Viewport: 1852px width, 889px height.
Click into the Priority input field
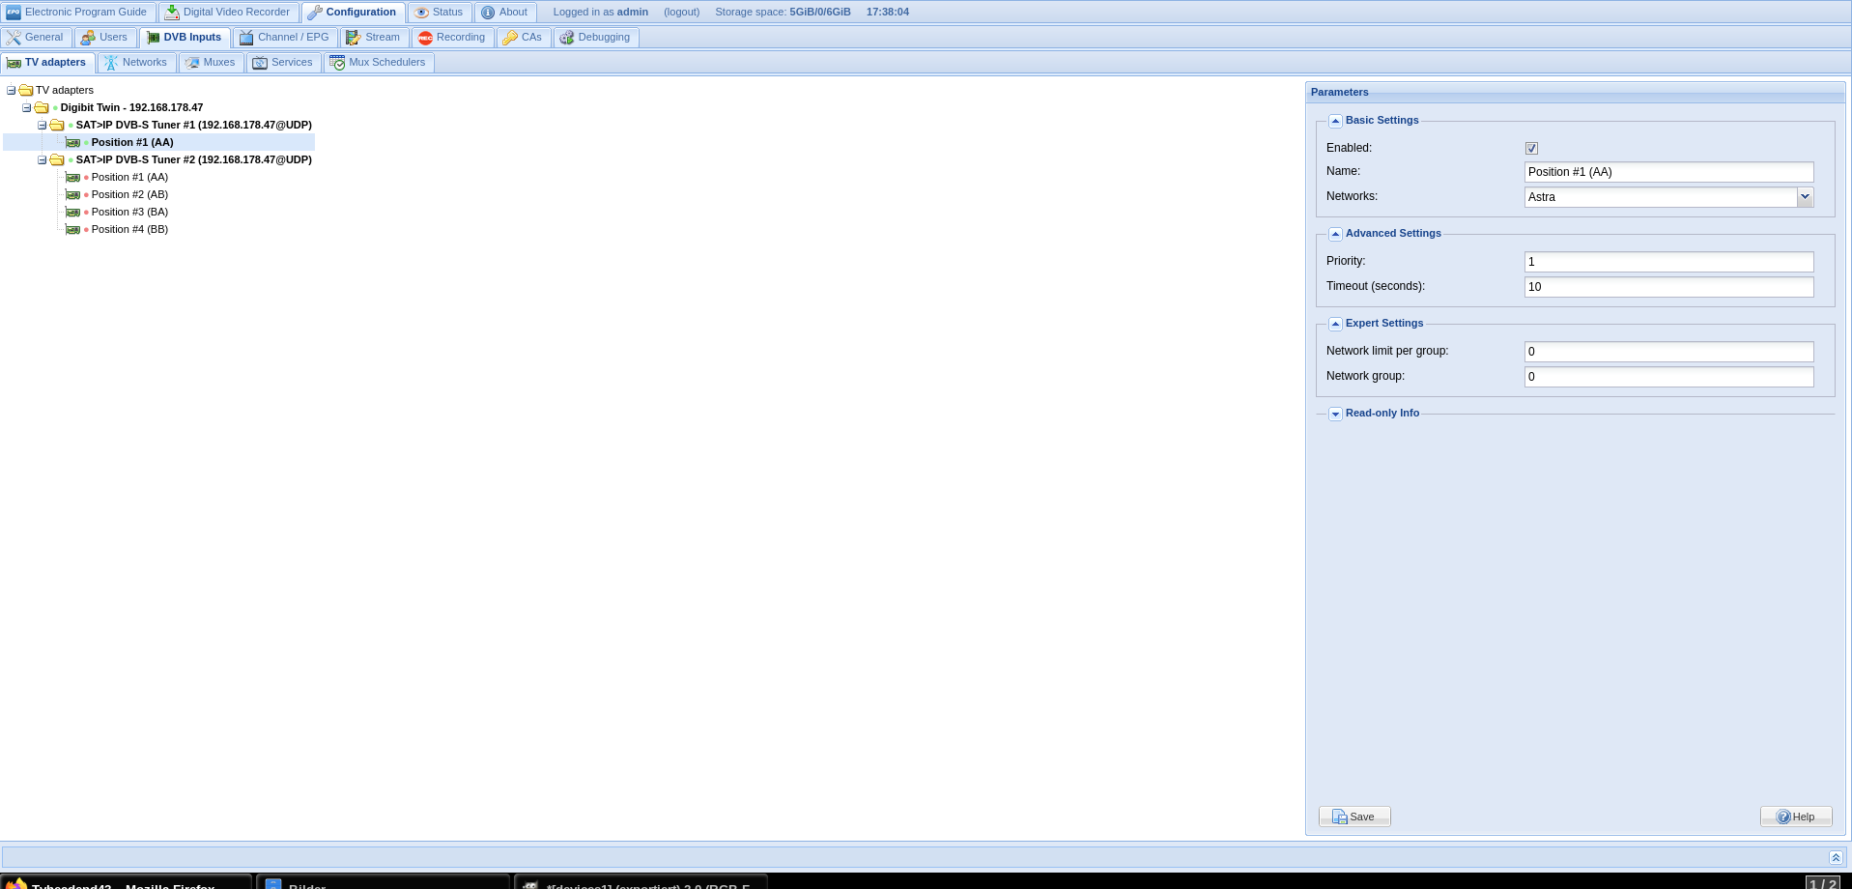(x=1668, y=262)
